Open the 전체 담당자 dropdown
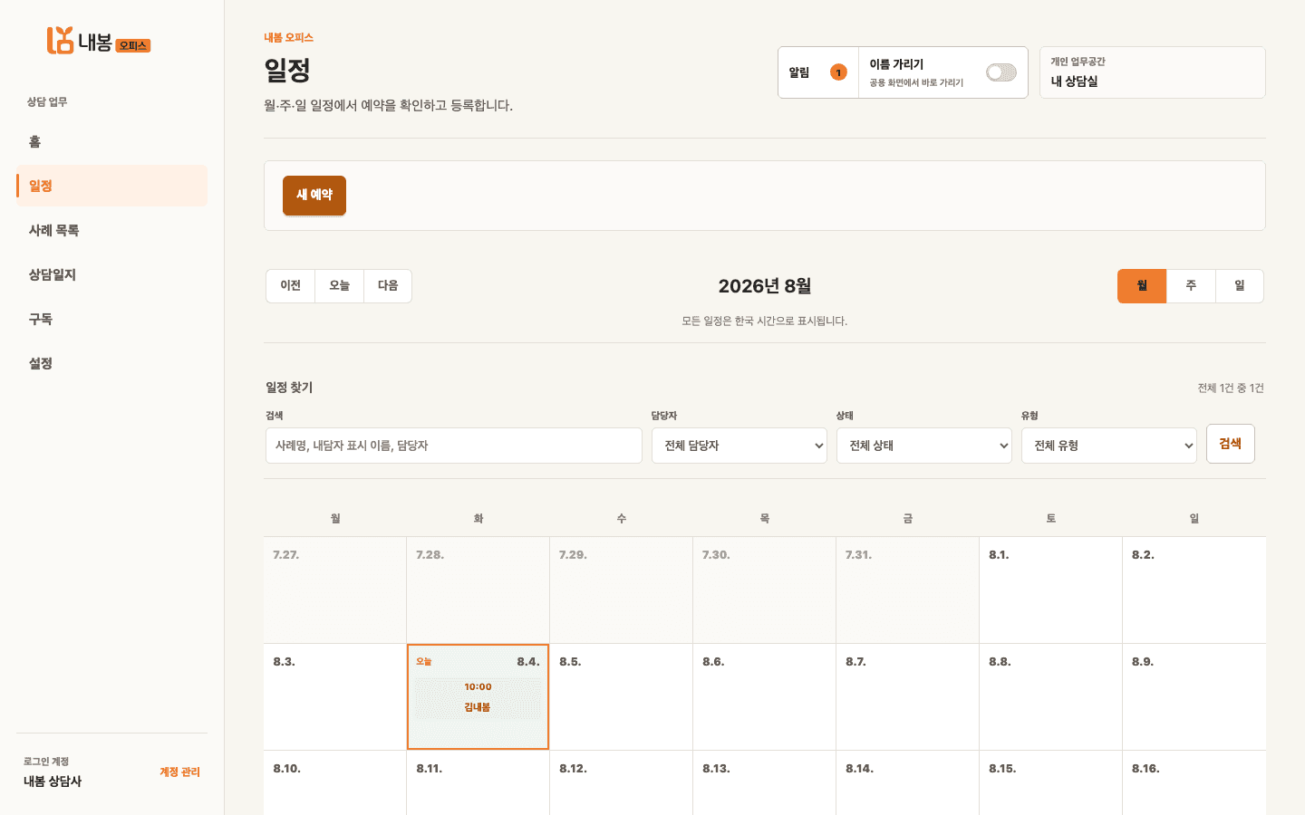The width and height of the screenshot is (1305, 815). pos(739,446)
